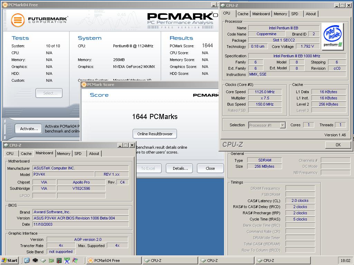This screenshot has width=354, height=265.
Task: Click the PCMark Score value 1644 in Results
Action: tap(207, 46)
